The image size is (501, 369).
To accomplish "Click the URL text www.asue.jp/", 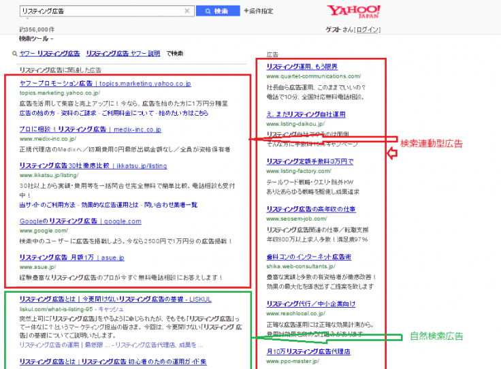I will tap(37, 267).
